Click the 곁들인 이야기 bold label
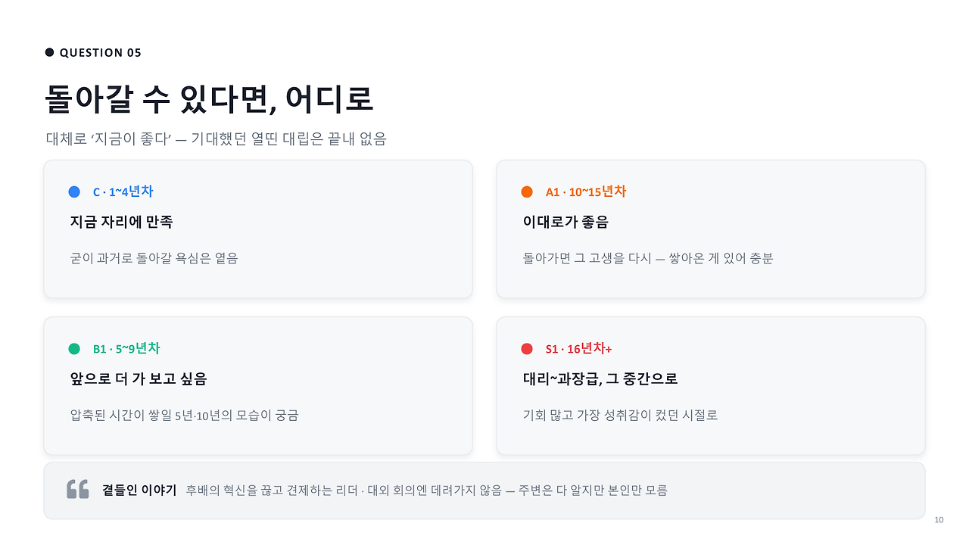Viewport: 969px width, 545px height. click(x=139, y=490)
